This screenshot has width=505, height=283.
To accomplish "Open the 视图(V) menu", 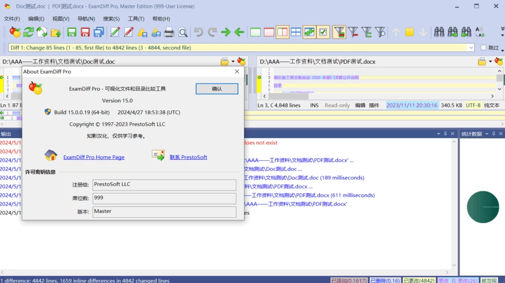I will click(x=61, y=19).
